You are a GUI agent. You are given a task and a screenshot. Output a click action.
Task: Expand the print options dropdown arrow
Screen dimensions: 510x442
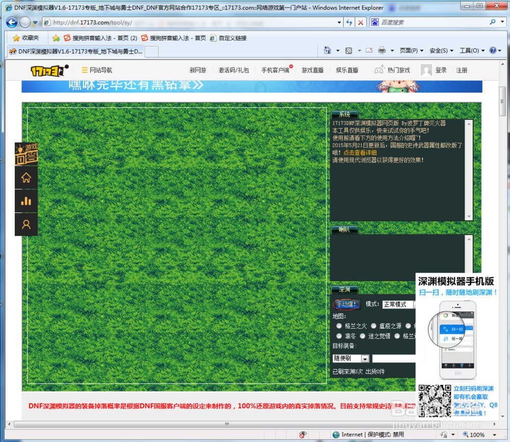point(392,51)
